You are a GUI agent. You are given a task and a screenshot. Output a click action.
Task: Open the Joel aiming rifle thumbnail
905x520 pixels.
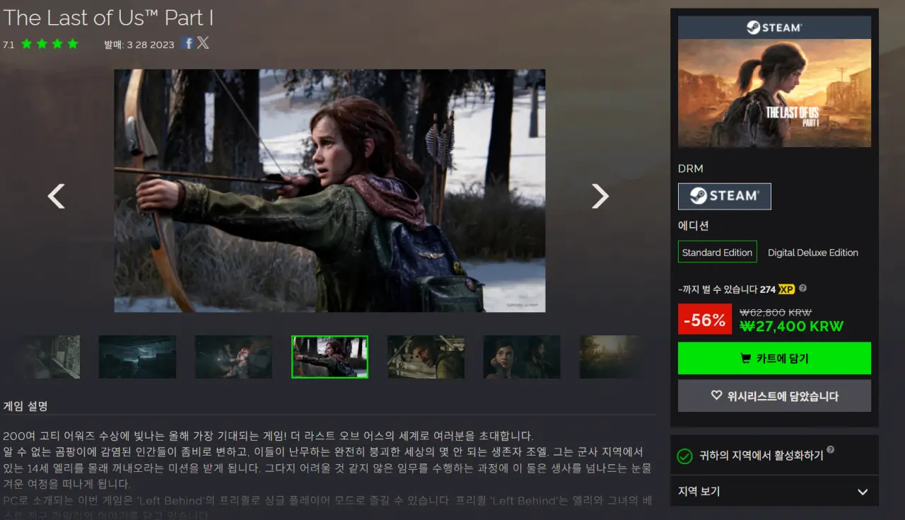pos(426,357)
